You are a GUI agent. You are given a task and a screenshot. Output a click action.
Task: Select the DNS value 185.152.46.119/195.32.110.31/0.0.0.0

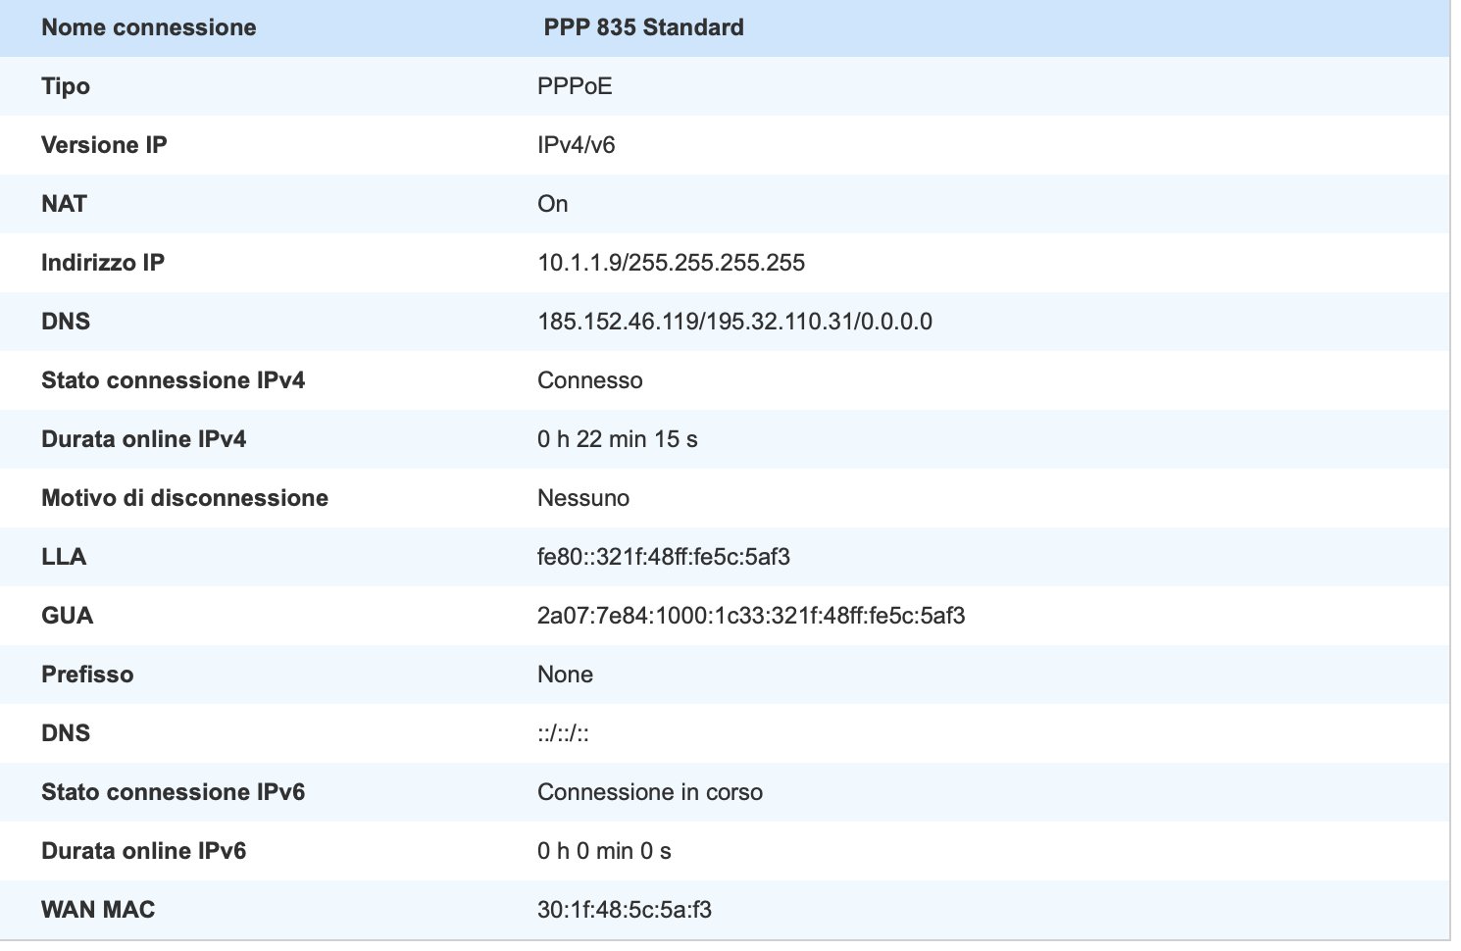(x=734, y=322)
